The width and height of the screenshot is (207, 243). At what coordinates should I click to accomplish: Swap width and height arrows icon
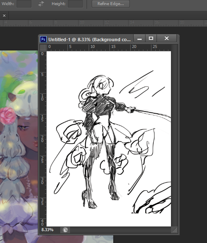[41, 4]
